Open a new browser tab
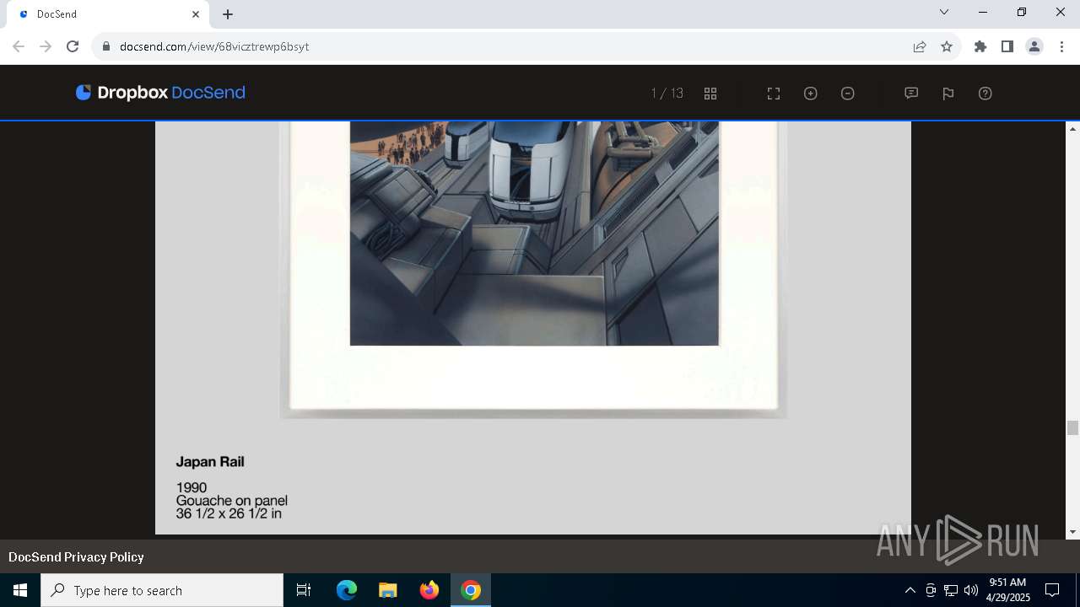Image resolution: width=1080 pixels, height=607 pixels. [228, 14]
